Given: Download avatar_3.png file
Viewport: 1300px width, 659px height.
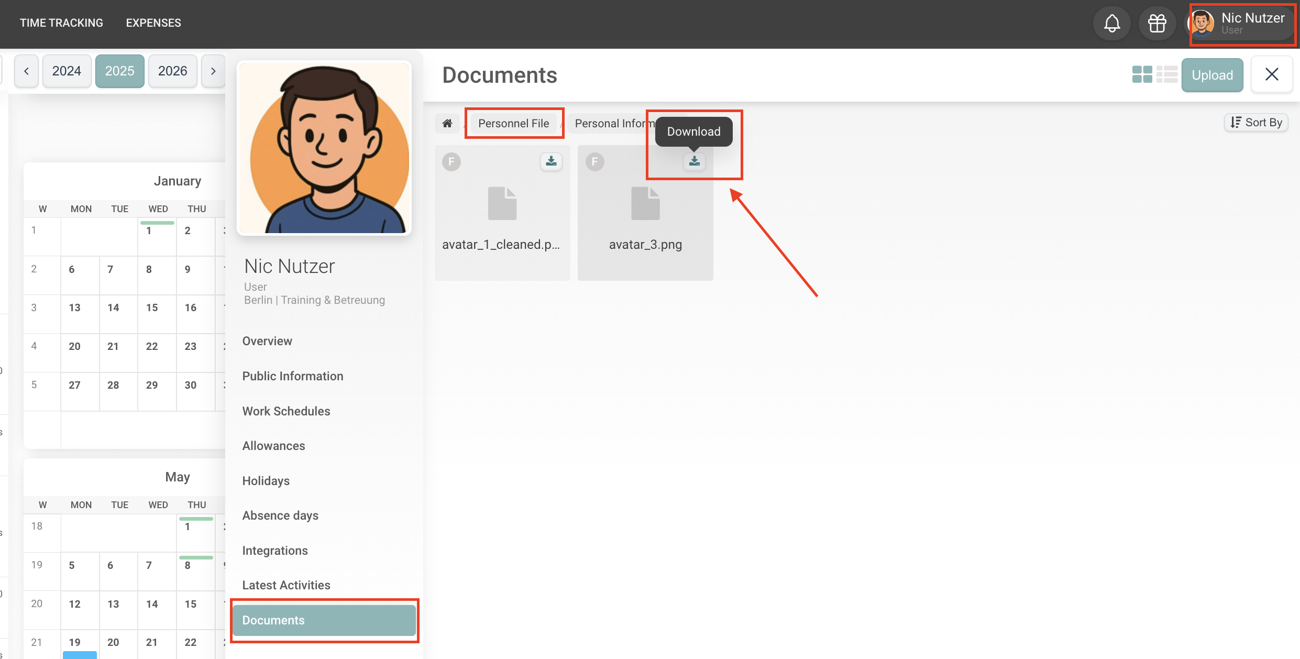Looking at the screenshot, I should pyautogui.click(x=694, y=161).
